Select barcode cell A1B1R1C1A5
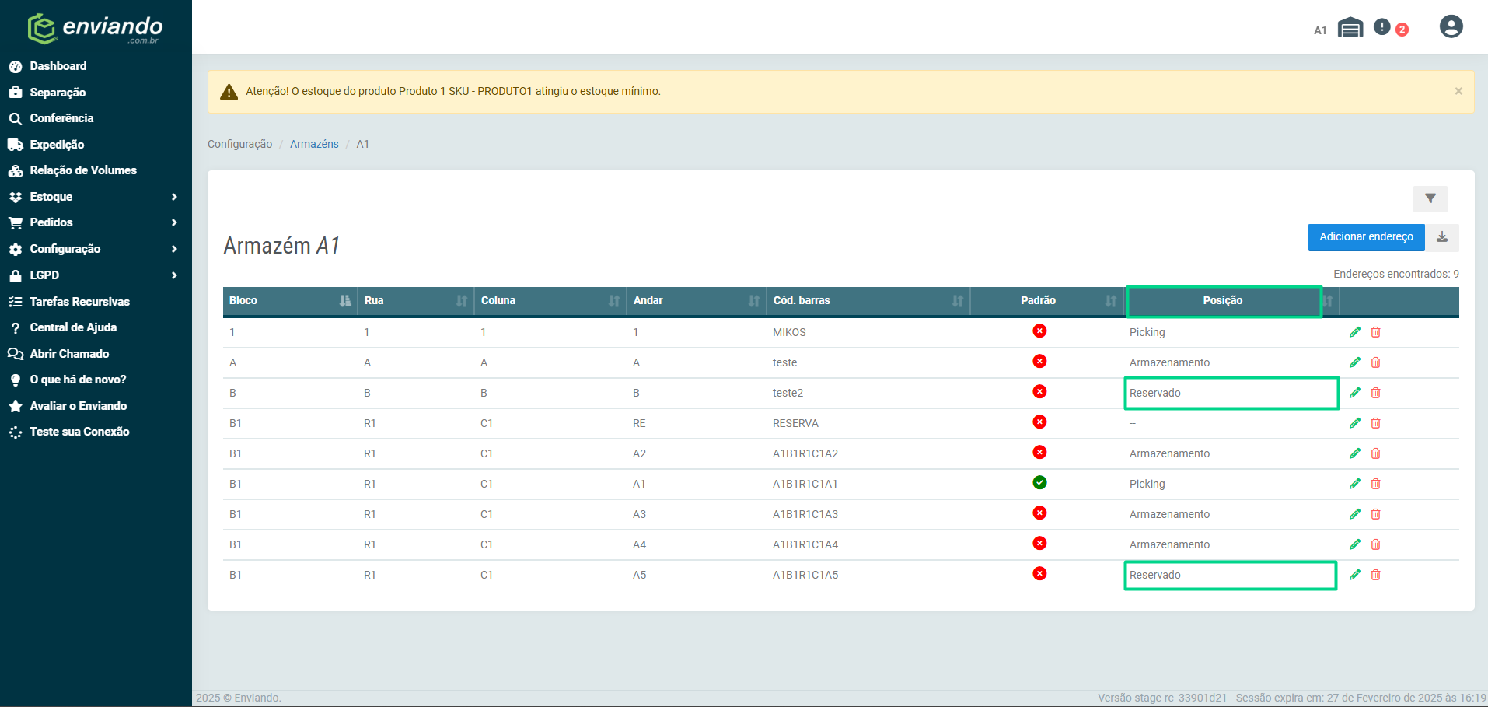Screen dimensions: 1488x707 pos(805,575)
